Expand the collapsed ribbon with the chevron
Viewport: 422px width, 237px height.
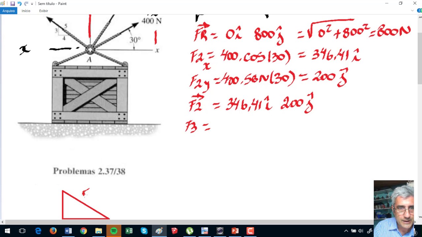click(x=412, y=11)
